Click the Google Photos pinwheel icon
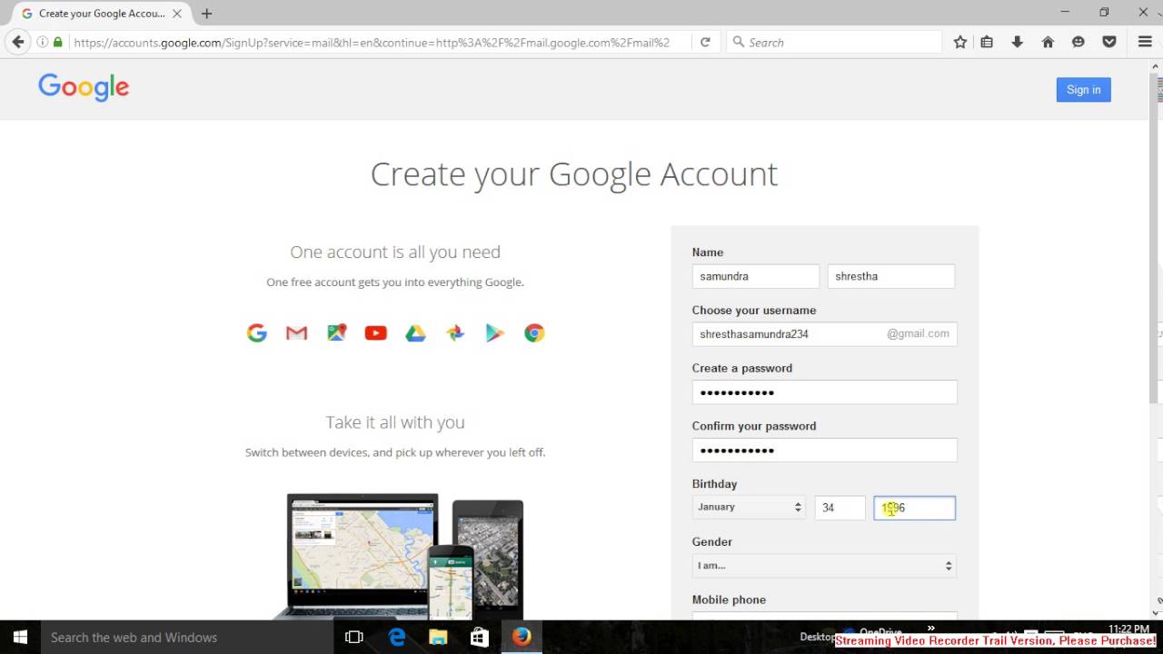This screenshot has width=1163, height=654. tap(455, 333)
